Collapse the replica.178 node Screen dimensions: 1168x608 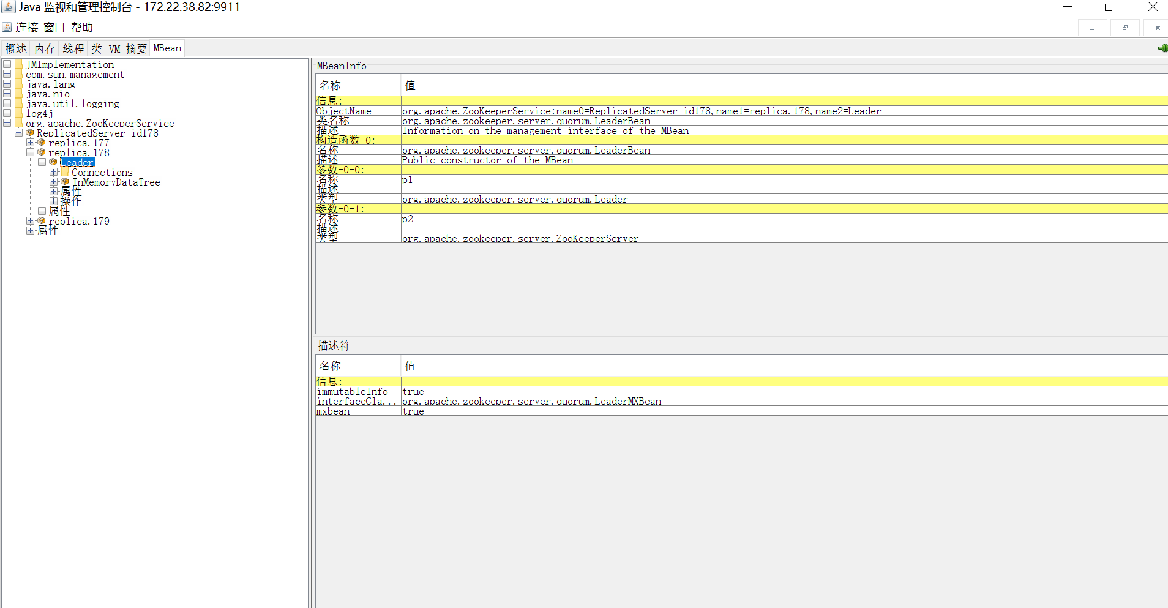[x=30, y=152]
